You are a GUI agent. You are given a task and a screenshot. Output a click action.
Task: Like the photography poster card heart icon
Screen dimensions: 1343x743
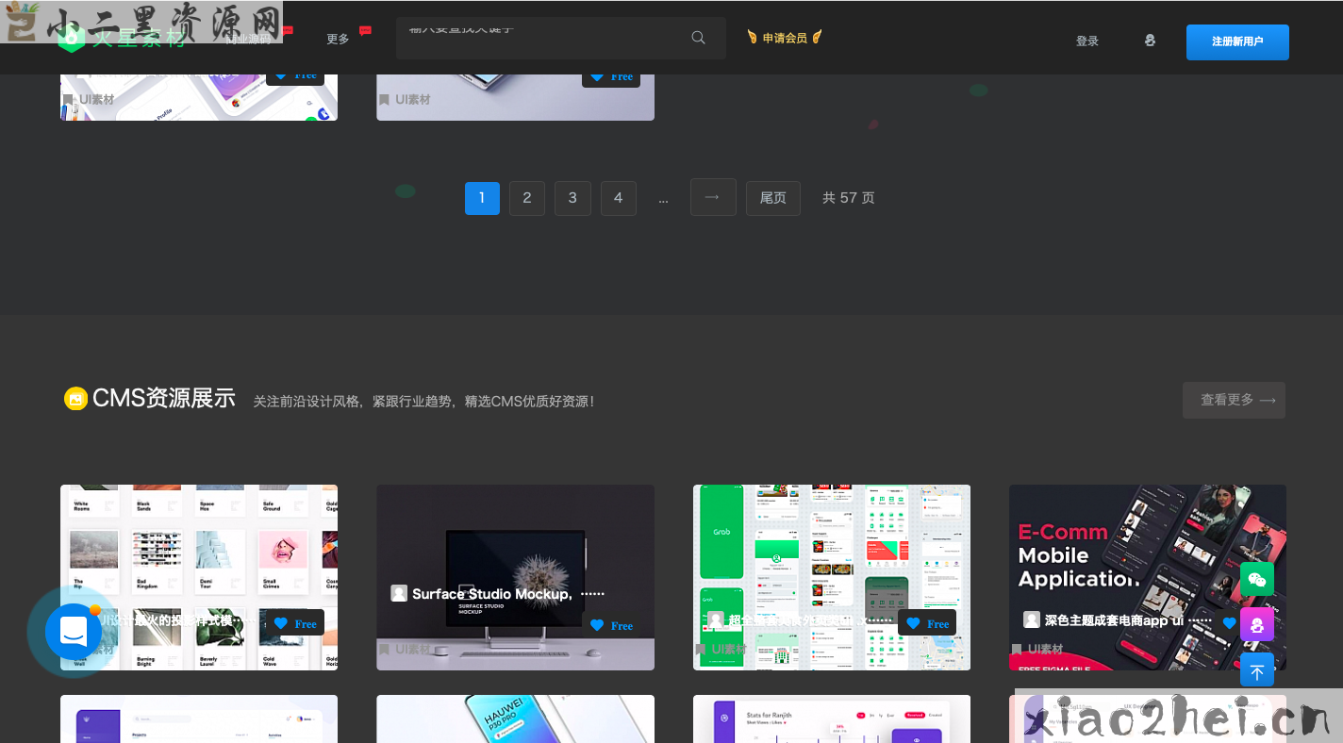pyautogui.click(x=280, y=623)
